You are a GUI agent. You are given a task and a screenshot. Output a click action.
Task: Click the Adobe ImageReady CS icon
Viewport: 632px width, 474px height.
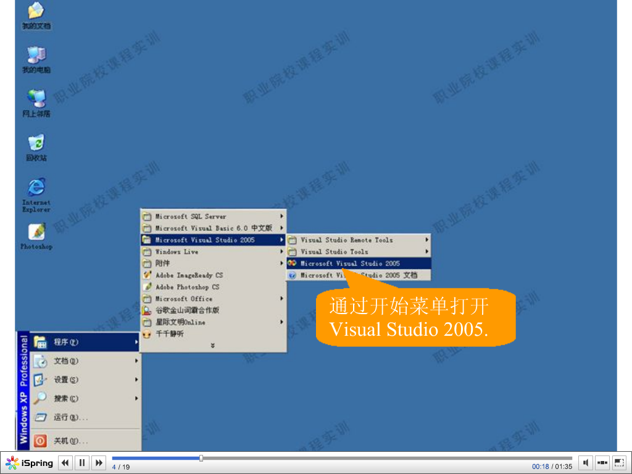coord(147,275)
